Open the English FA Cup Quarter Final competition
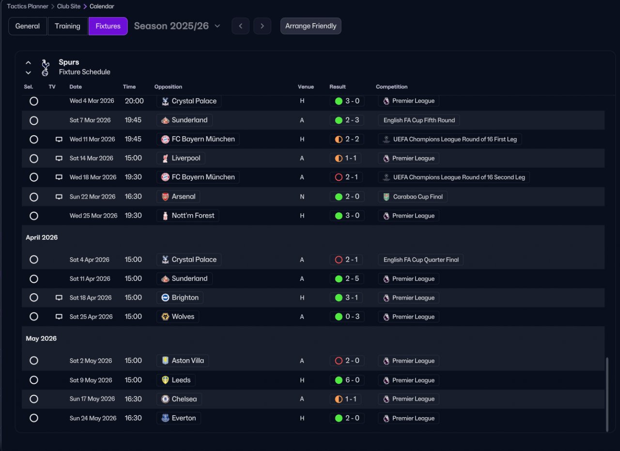 (421, 260)
